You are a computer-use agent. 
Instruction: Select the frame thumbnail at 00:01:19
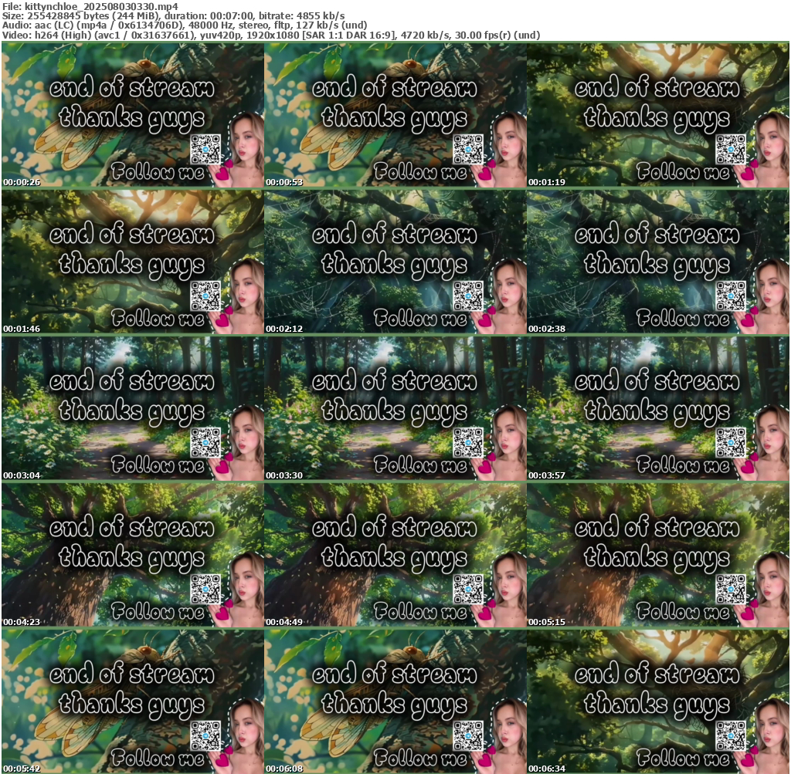click(658, 115)
